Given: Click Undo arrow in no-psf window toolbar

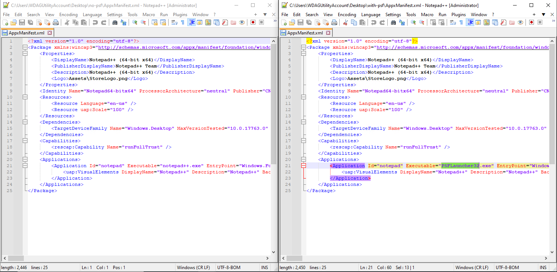Looking at the screenshot, I should coord(95,22).
